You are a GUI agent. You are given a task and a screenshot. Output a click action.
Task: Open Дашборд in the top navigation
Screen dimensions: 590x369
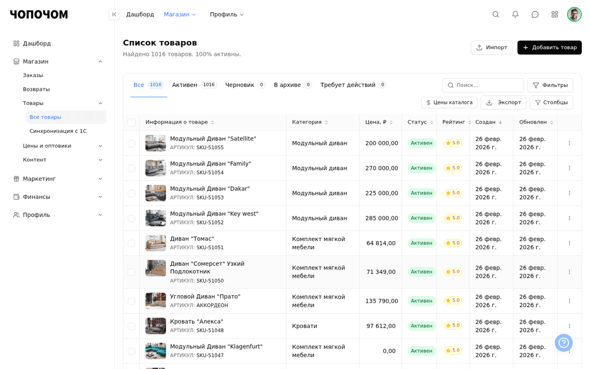[140, 14]
